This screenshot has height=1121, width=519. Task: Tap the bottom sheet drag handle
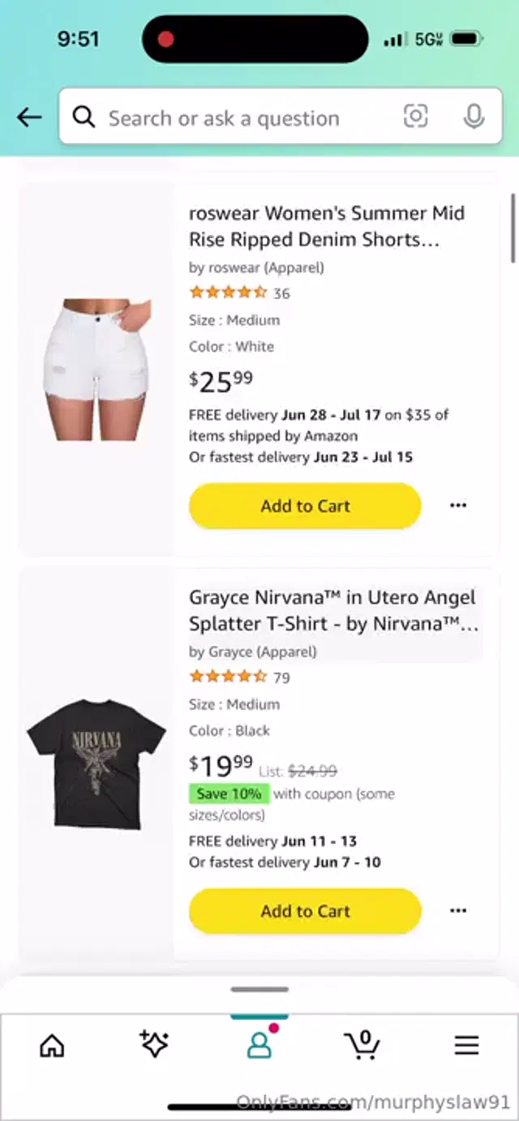[259, 989]
